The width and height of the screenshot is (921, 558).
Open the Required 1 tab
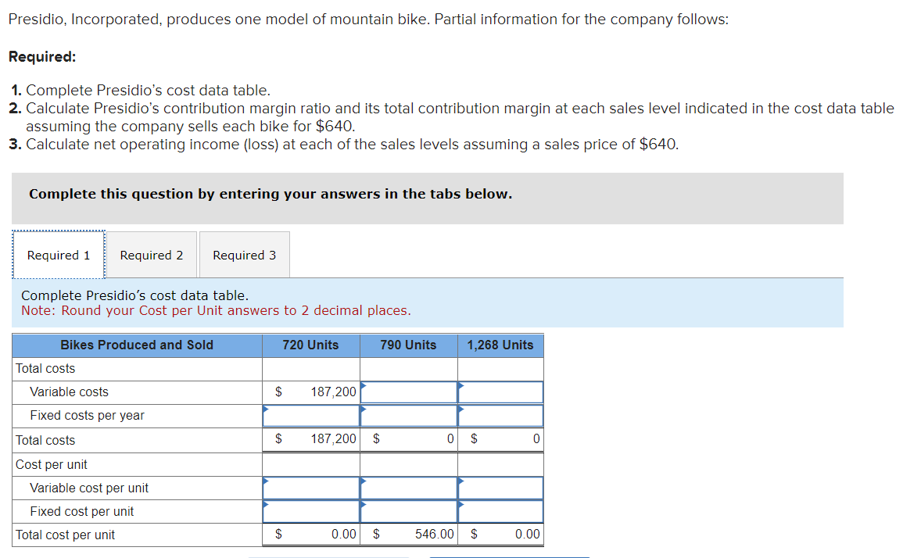[59, 256]
